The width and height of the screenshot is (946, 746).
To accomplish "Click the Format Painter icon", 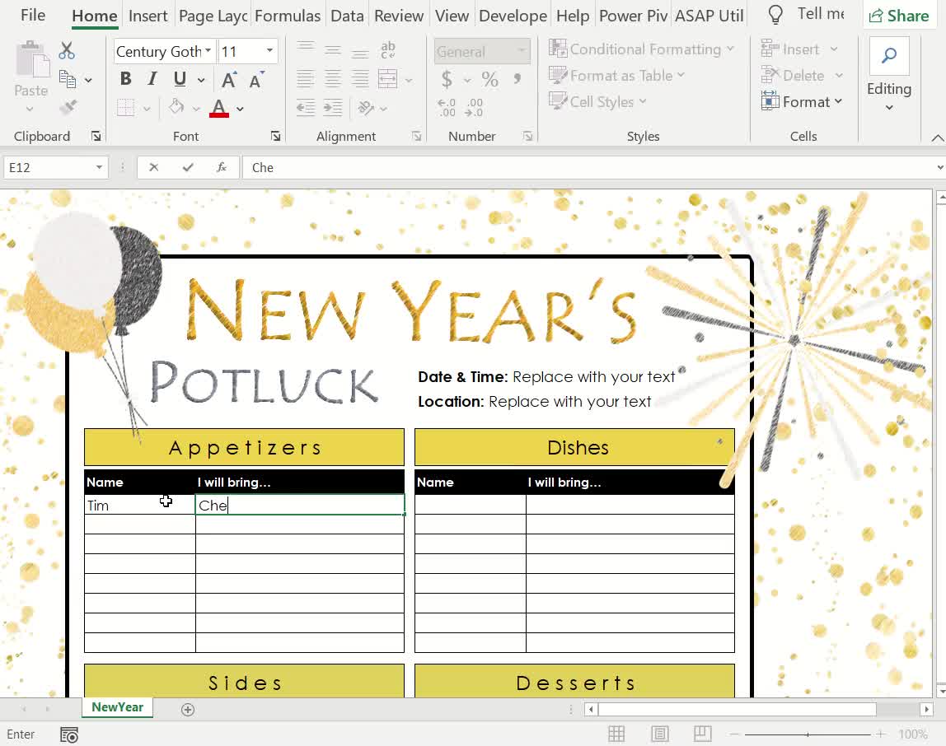I will coord(68,107).
